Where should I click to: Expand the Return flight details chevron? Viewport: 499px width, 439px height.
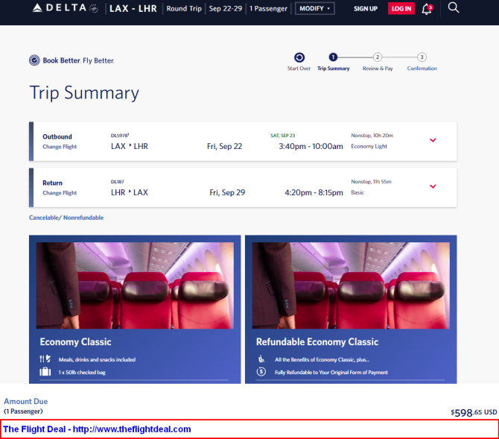[x=433, y=186]
